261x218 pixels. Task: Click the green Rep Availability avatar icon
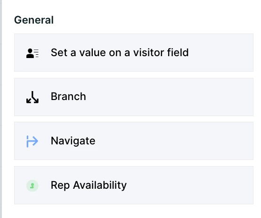tap(33, 185)
